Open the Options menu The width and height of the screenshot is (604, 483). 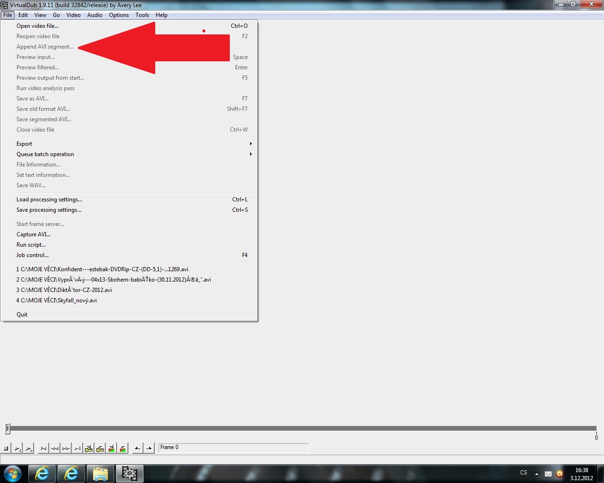tap(119, 15)
